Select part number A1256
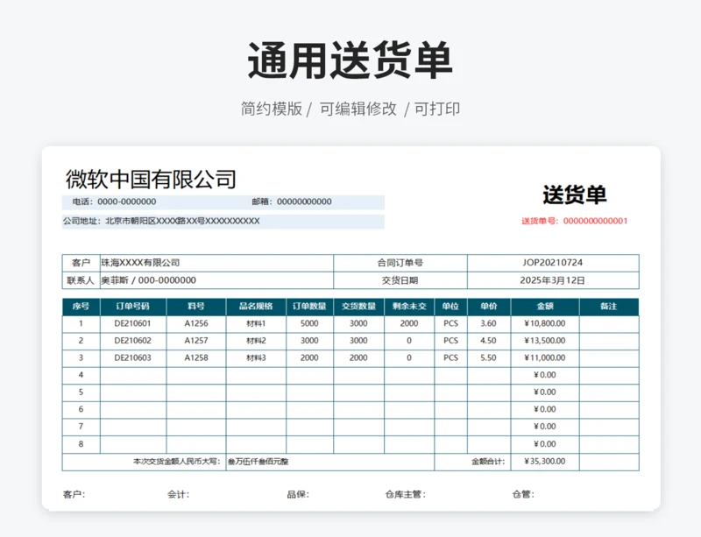The width and height of the screenshot is (701, 537). pyautogui.click(x=196, y=323)
